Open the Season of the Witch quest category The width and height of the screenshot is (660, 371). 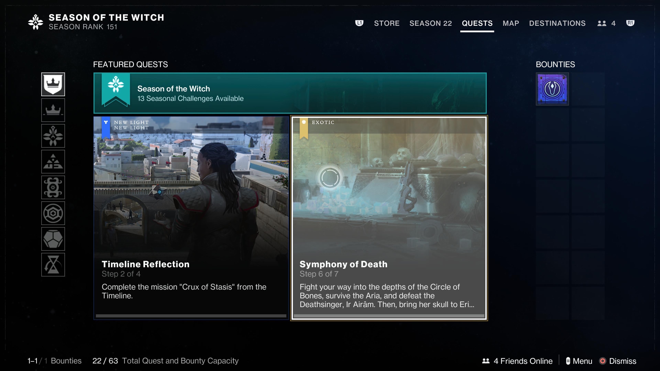(x=53, y=136)
